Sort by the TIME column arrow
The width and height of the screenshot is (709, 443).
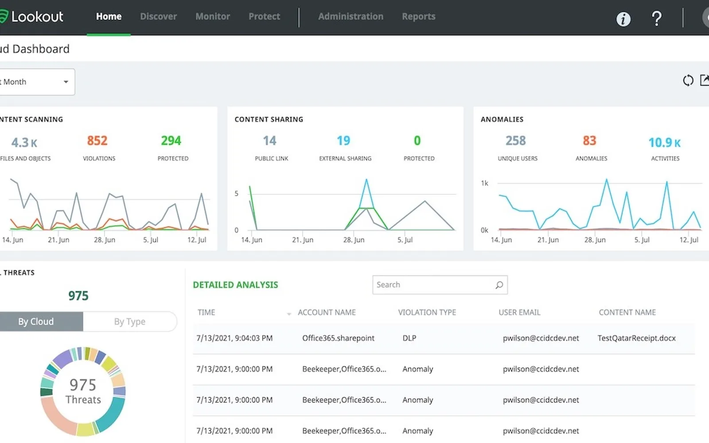pyautogui.click(x=289, y=314)
